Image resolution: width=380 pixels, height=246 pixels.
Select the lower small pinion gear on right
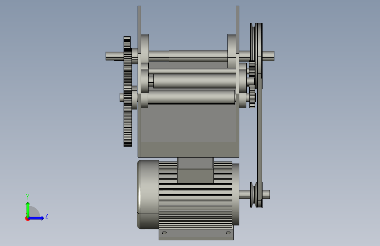[252, 98]
